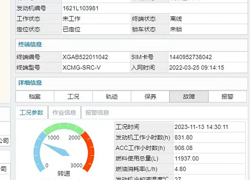Open the 报警信息 sub-tab
Viewport: 250px width, 180px height.
(x=97, y=112)
